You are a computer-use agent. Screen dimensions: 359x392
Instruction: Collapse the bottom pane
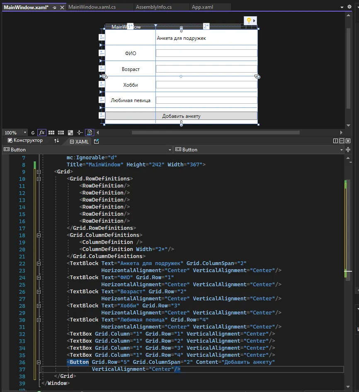pos(348,141)
